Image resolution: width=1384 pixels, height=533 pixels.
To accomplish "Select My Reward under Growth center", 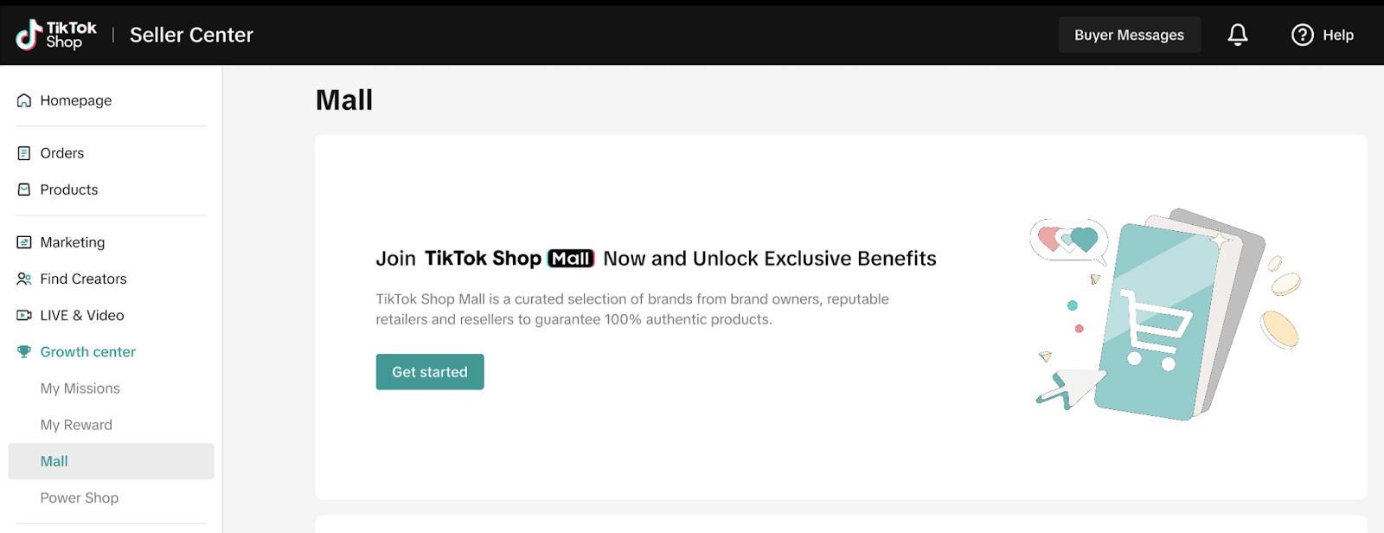I will [x=76, y=425].
